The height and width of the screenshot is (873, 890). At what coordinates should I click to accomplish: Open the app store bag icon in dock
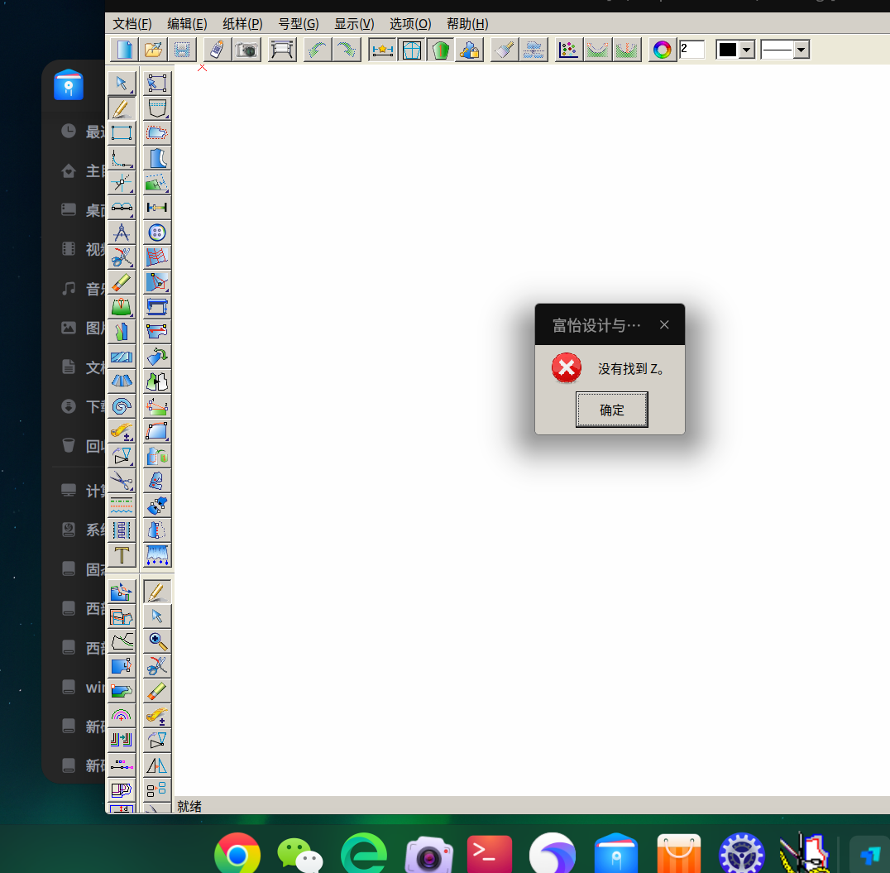pos(679,854)
